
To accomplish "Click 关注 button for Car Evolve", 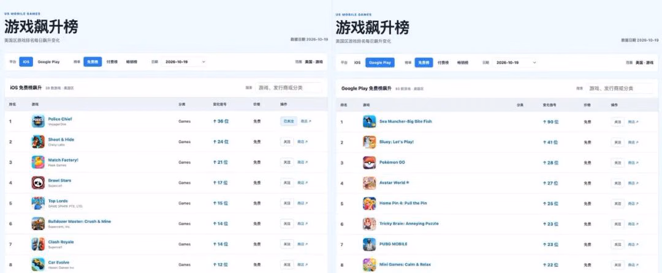I will (287, 265).
